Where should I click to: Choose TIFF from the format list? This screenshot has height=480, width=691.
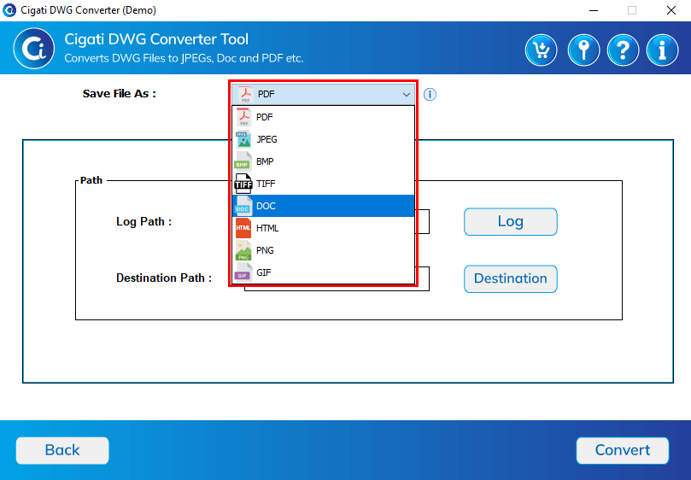pyautogui.click(x=324, y=184)
